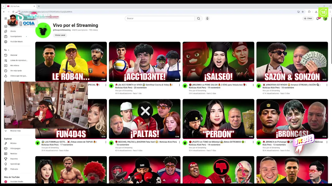Viewport: 332px width, 186px height.
Task: Open the Videojuegos explore icon
Action: tap(5, 148)
